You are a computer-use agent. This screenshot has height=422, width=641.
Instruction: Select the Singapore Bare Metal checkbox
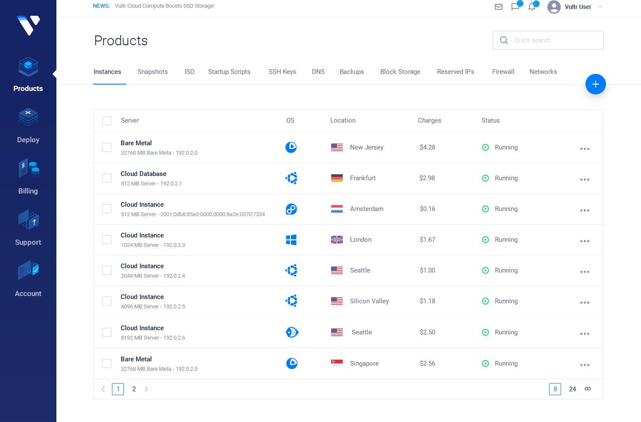107,363
